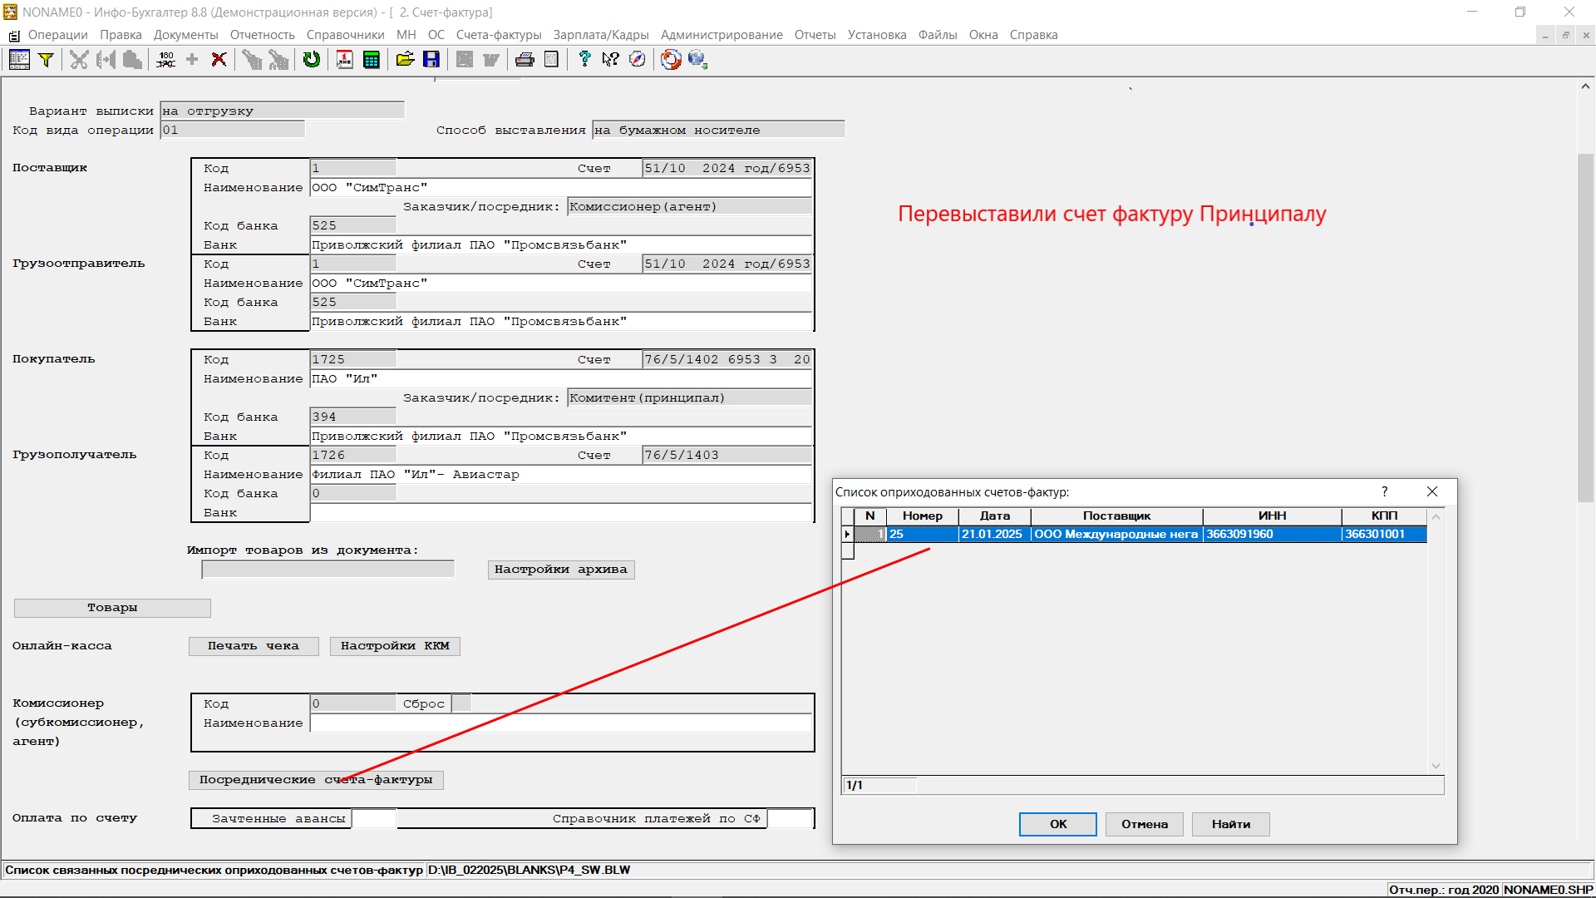
Task: Click the open folder icon
Action: 405,60
